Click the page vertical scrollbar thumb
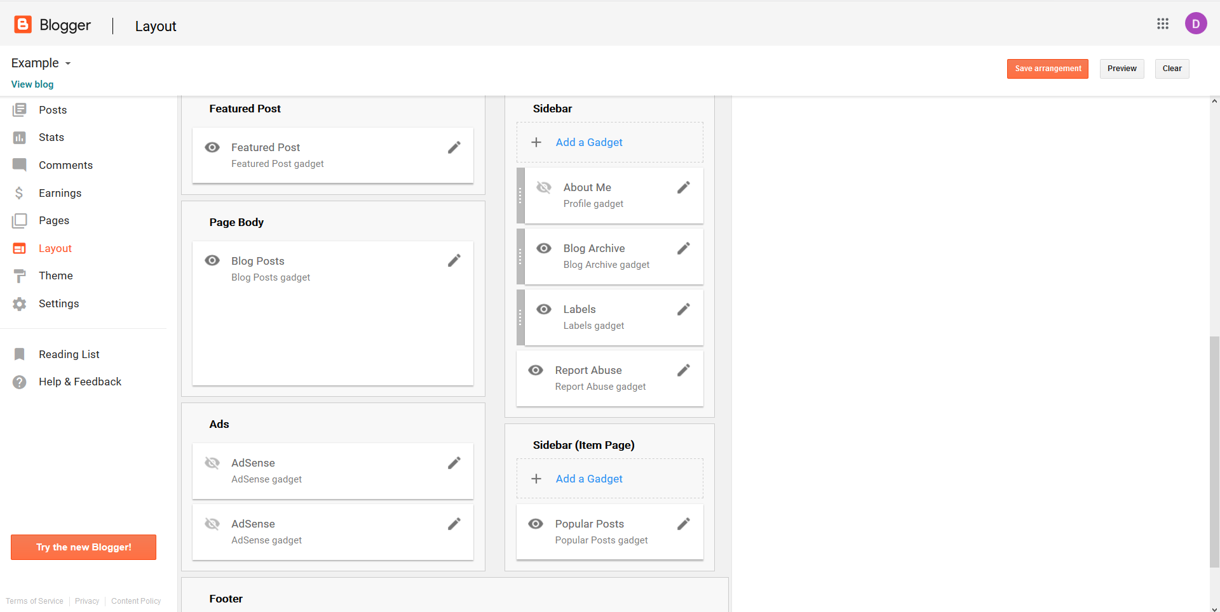 click(1214, 452)
